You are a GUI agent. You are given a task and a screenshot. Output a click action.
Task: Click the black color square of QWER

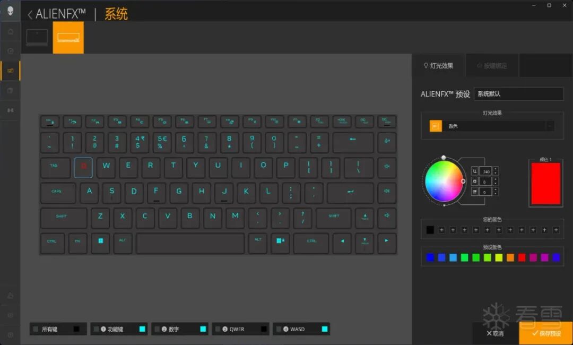pos(264,329)
